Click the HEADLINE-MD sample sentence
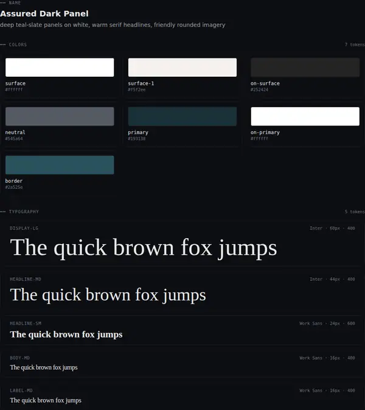This screenshot has width=365, height=410. 108,295
